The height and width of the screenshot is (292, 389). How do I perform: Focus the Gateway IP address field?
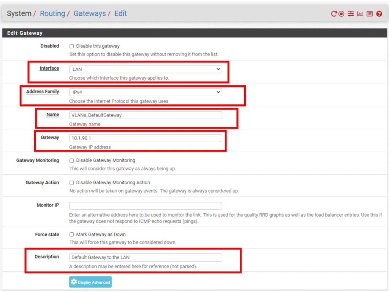145,138
